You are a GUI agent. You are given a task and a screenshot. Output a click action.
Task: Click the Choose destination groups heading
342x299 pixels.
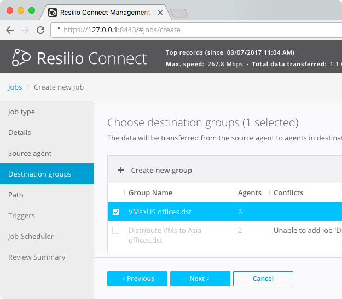[203, 122]
